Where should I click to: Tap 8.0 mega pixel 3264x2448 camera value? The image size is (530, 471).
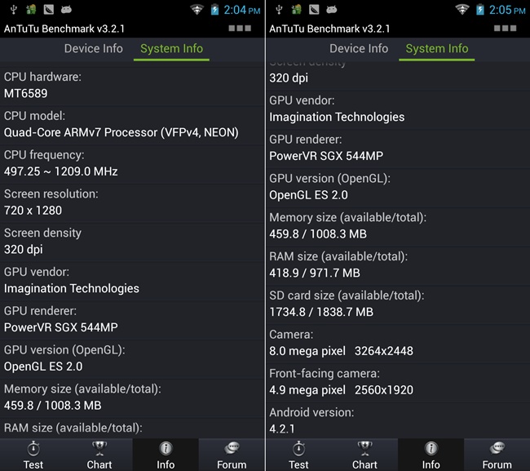coord(341,351)
